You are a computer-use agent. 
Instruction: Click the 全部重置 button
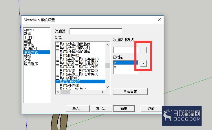click(x=130, y=91)
